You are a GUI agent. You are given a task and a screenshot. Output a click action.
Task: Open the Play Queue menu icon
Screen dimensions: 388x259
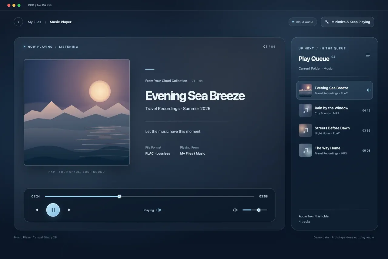click(368, 55)
